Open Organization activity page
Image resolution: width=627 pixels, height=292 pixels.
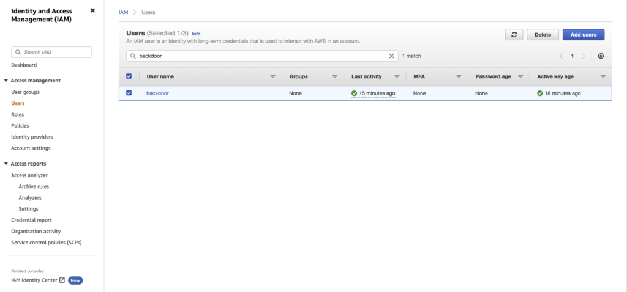[36, 231]
